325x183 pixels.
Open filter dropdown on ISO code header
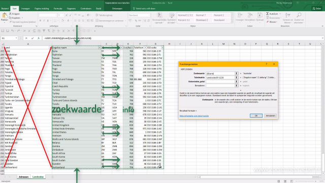pos(162,48)
